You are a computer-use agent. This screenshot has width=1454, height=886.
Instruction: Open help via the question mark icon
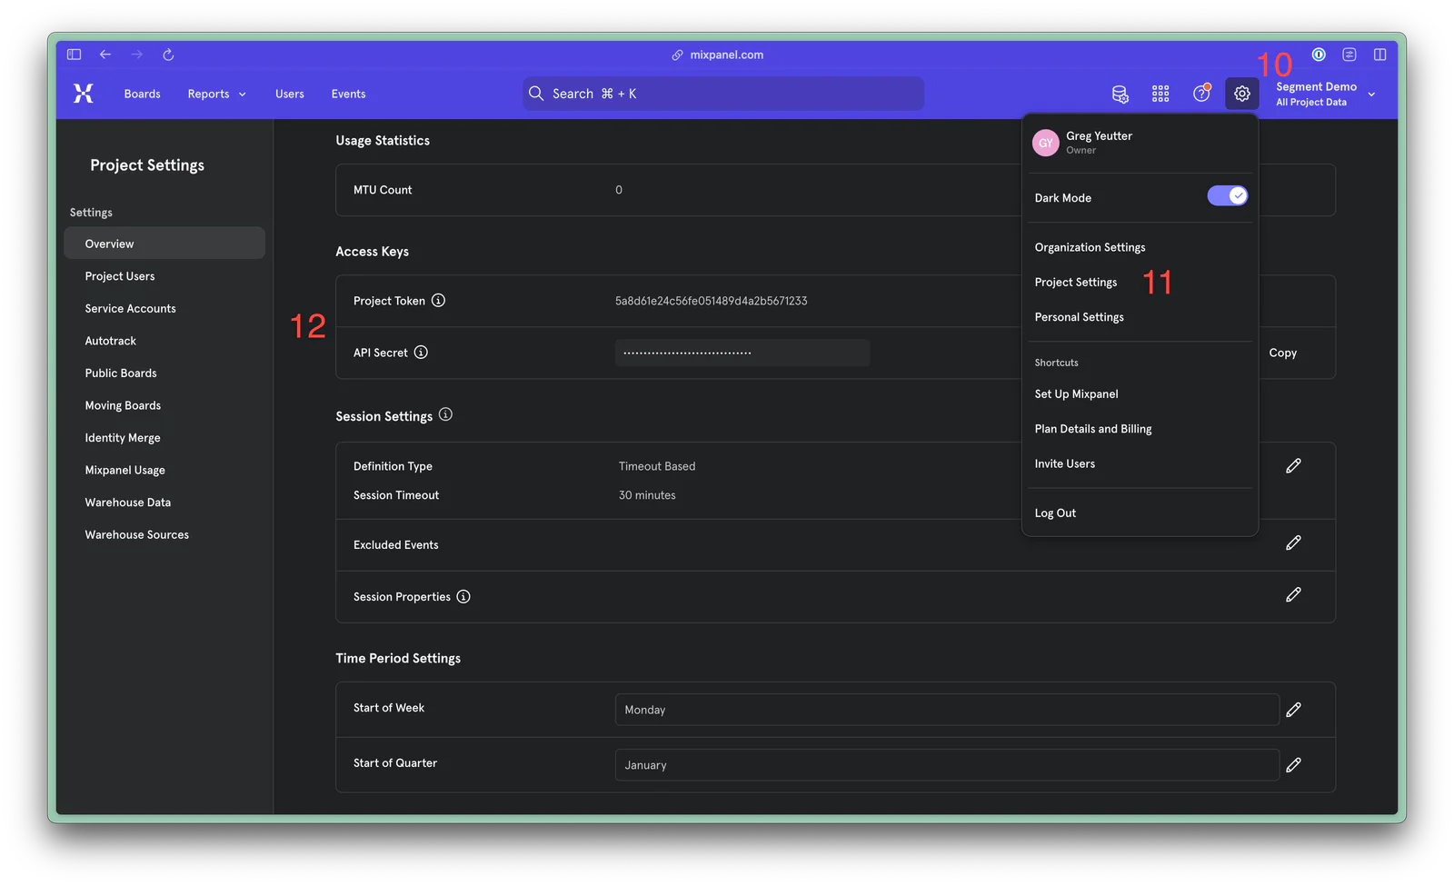click(x=1201, y=94)
